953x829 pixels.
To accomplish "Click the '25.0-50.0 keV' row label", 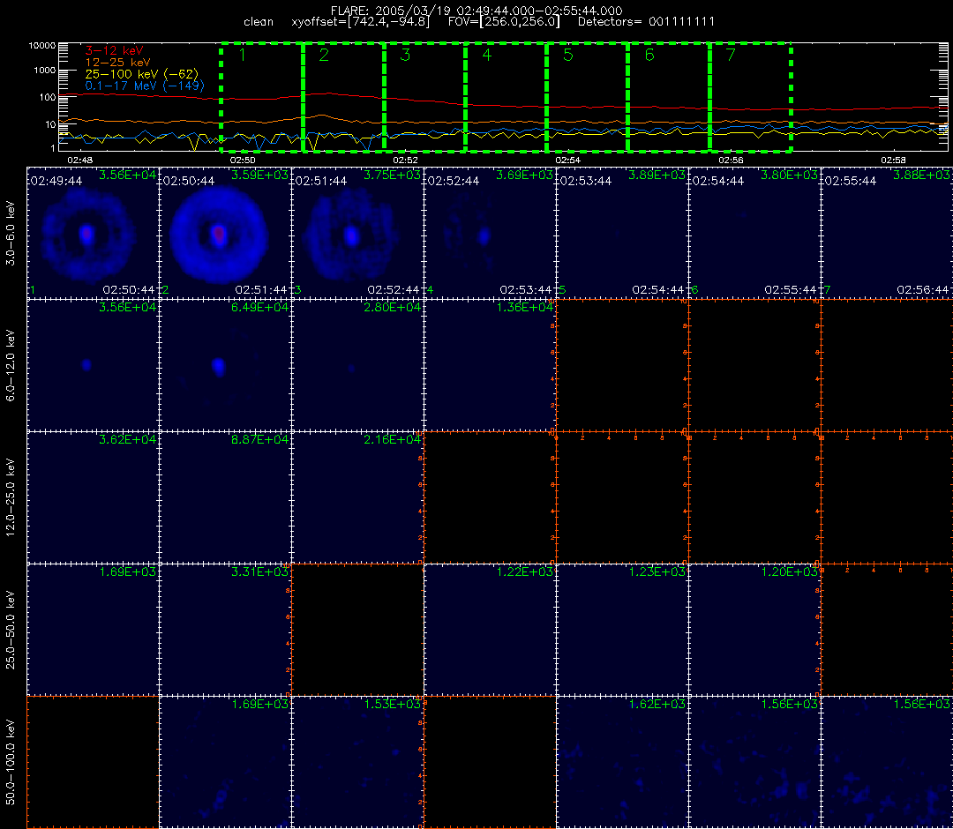I will 11,631.
